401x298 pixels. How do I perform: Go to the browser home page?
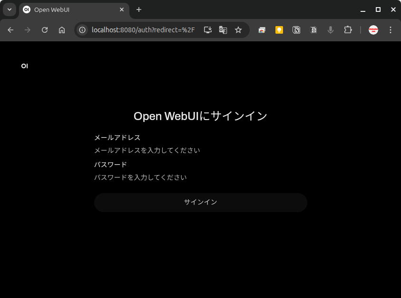click(62, 30)
